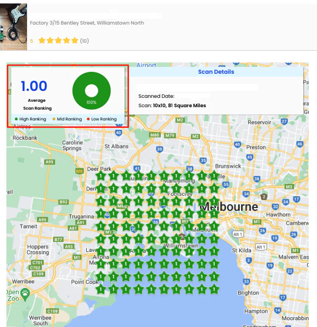Viewport: 317px width, 327px height.
Task: Select the route 14 shield near Hampton
Action: click(x=277, y=310)
